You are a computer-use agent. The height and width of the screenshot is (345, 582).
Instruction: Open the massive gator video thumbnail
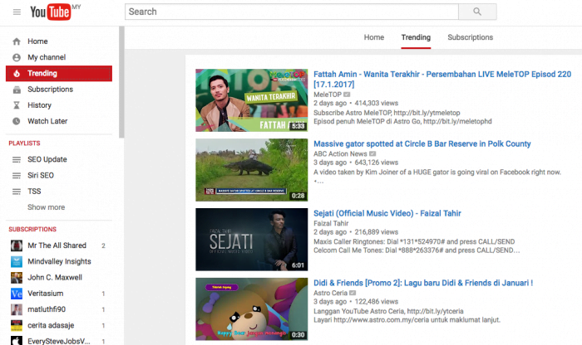[x=252, y=170]
